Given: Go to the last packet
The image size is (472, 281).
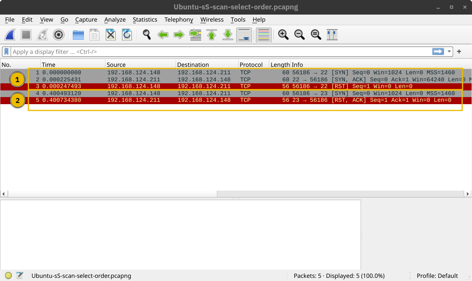Looking at the screenshot, I should pos(228,35).
